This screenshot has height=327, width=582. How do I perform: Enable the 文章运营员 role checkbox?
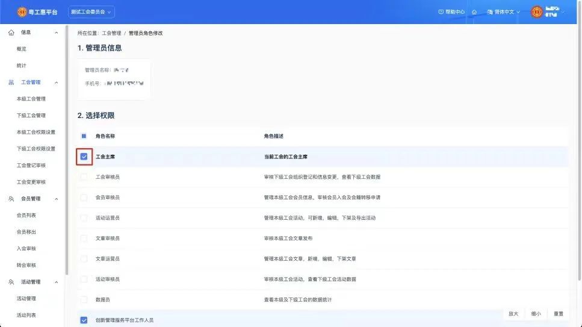(x=84, y=259)
